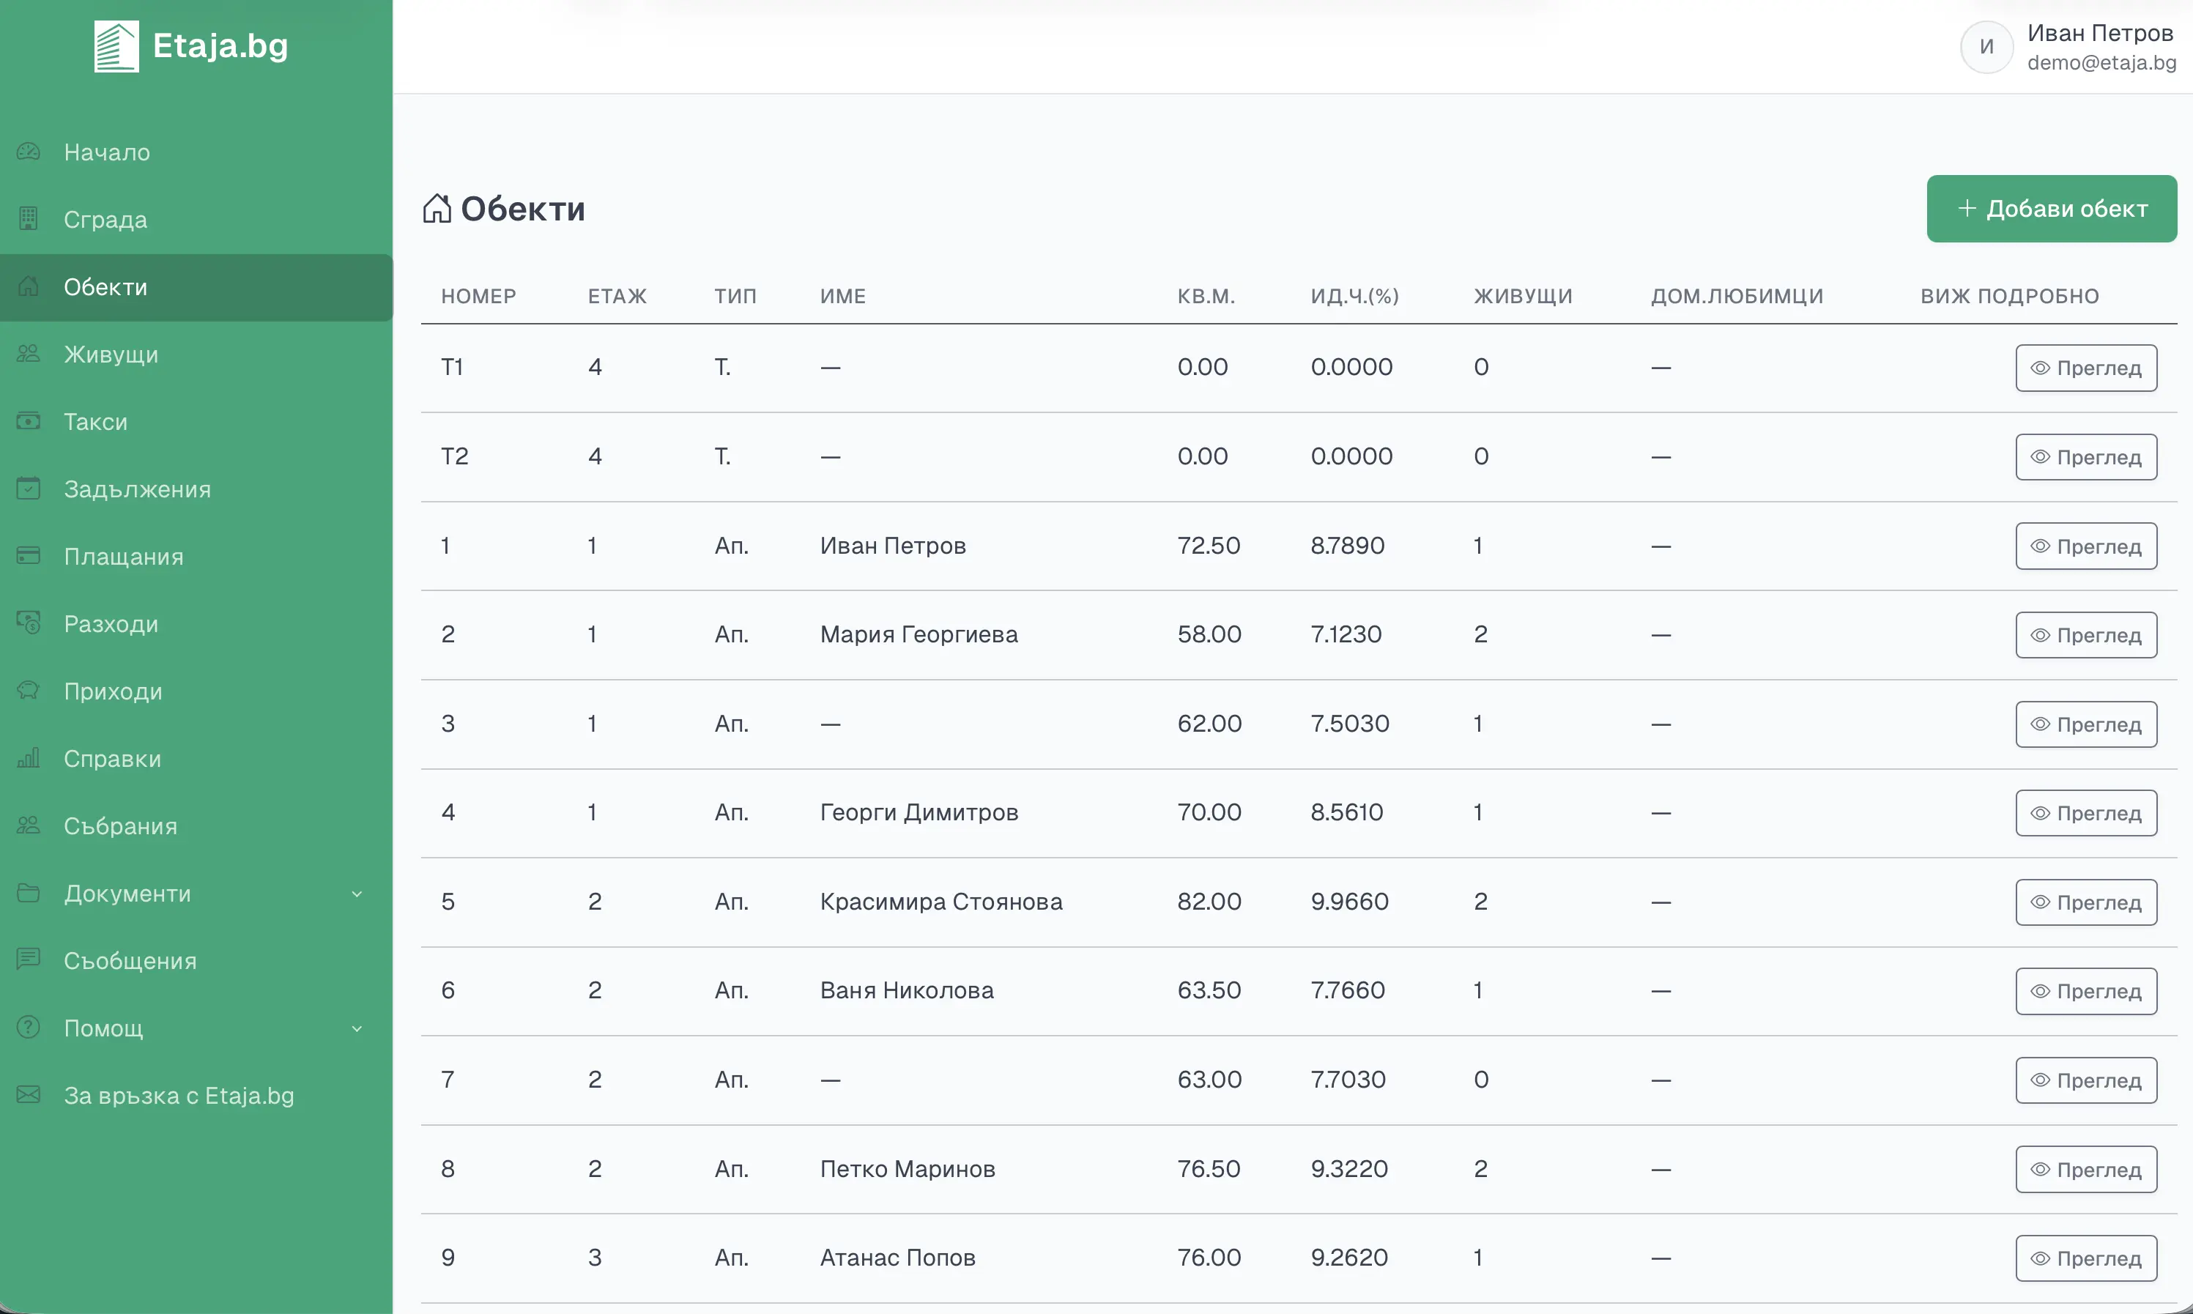Screen dimensions: 2193x1314
Task: Select the Сграда building icon
Action: point(29,219)
